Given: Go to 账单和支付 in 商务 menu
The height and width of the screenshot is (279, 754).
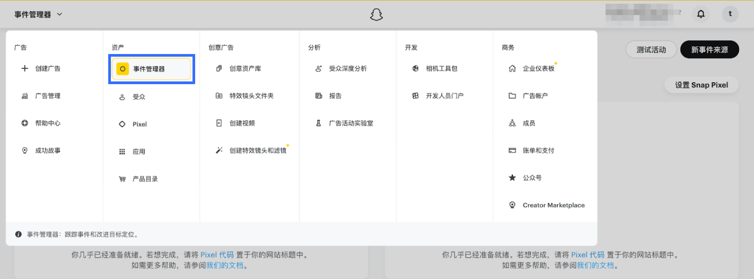Looking at the screenshot, I should coord(538,151).
